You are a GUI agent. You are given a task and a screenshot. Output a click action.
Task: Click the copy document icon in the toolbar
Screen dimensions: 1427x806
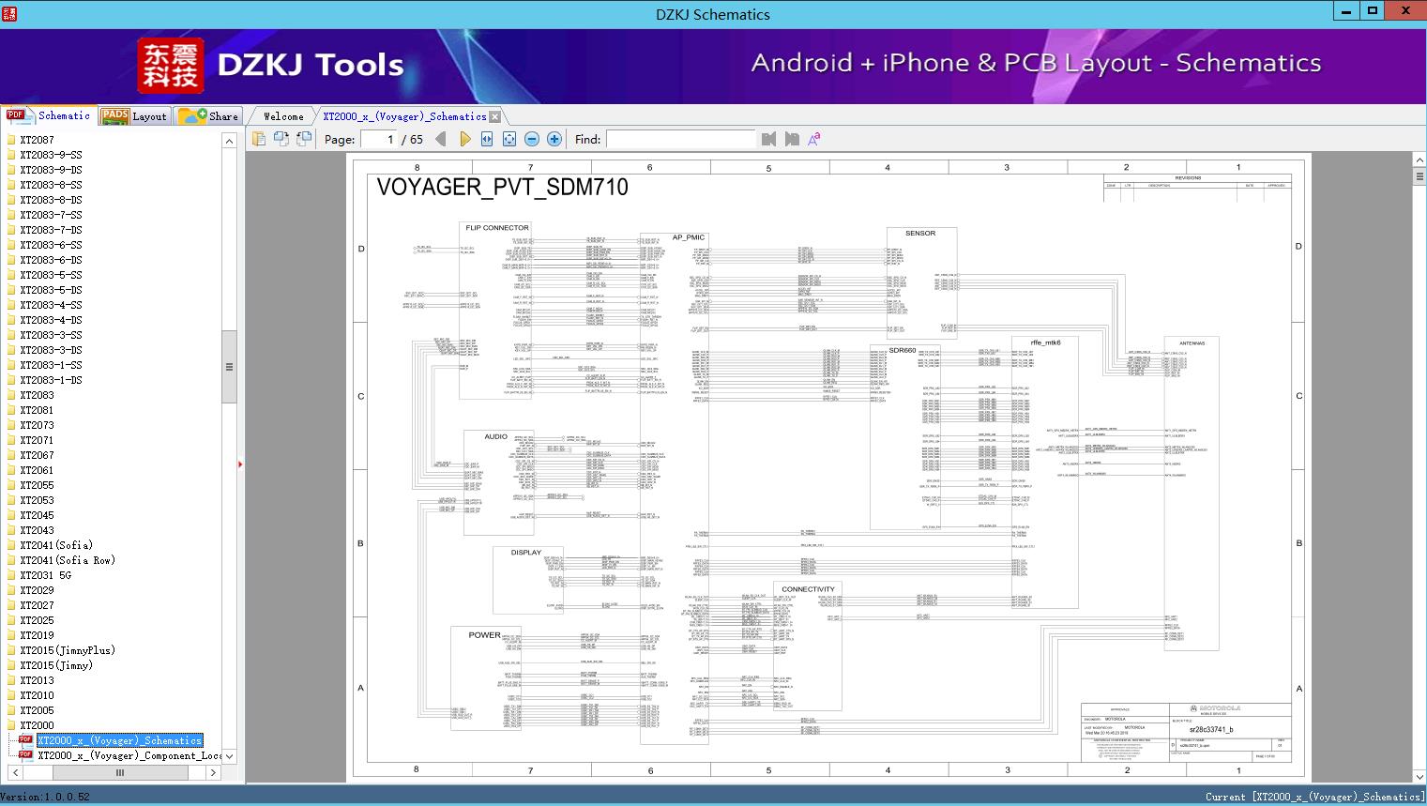(x=259, y=139)
